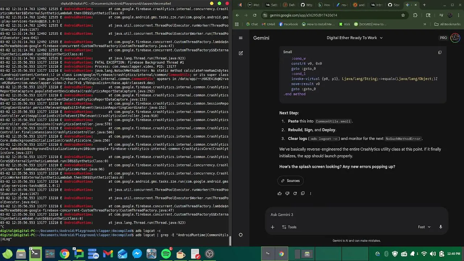Show hidden bookmarks with the chevron
The height and width of the screenshot is (261, 464).
pos(426,24)
